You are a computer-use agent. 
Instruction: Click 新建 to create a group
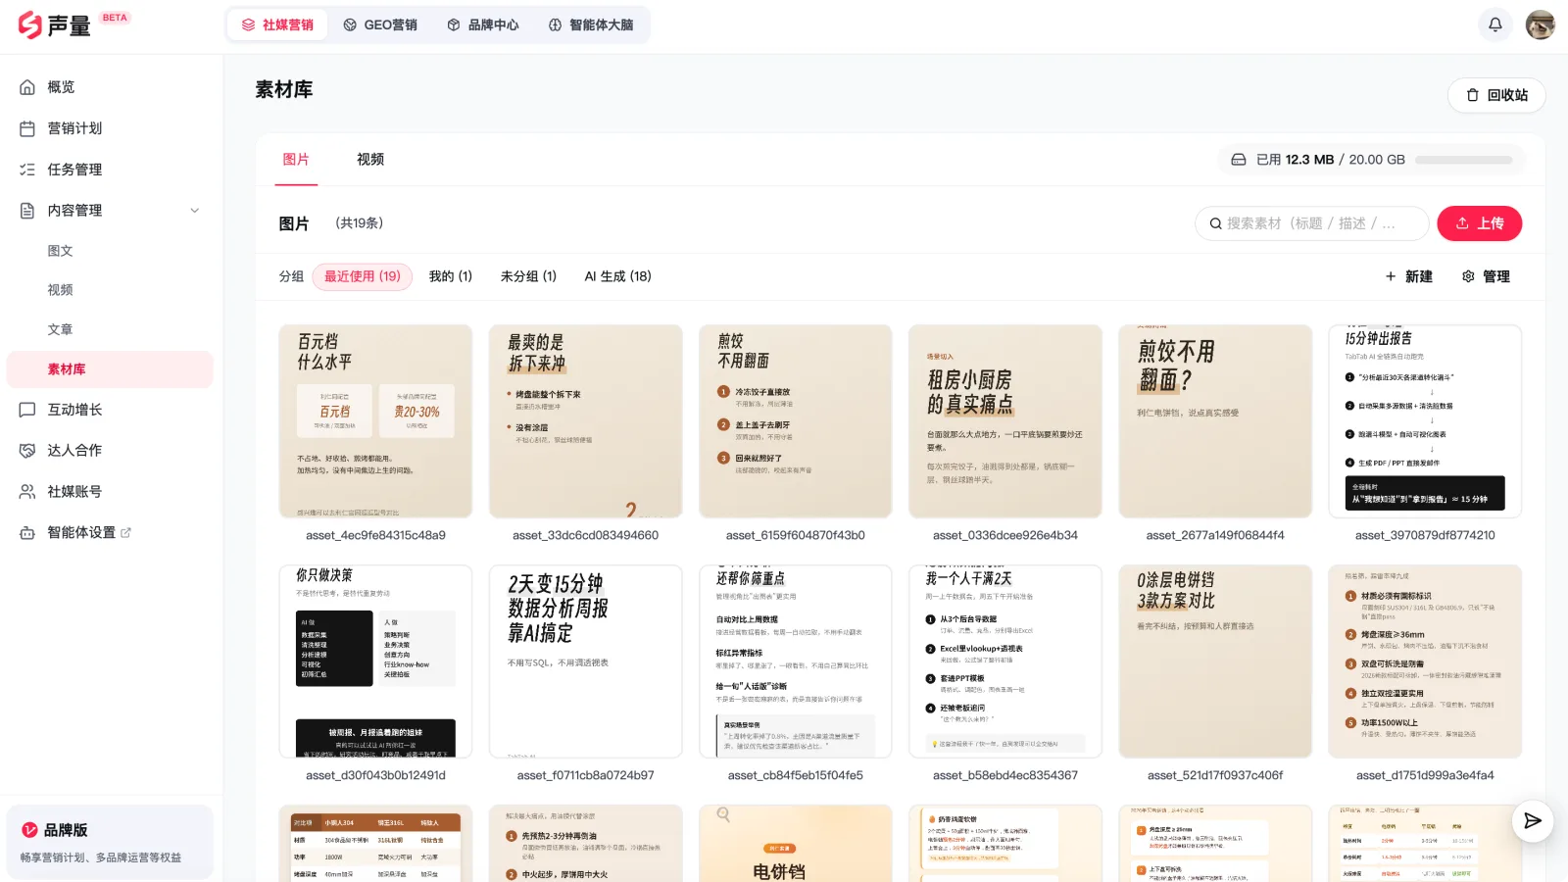(1409, 277)
